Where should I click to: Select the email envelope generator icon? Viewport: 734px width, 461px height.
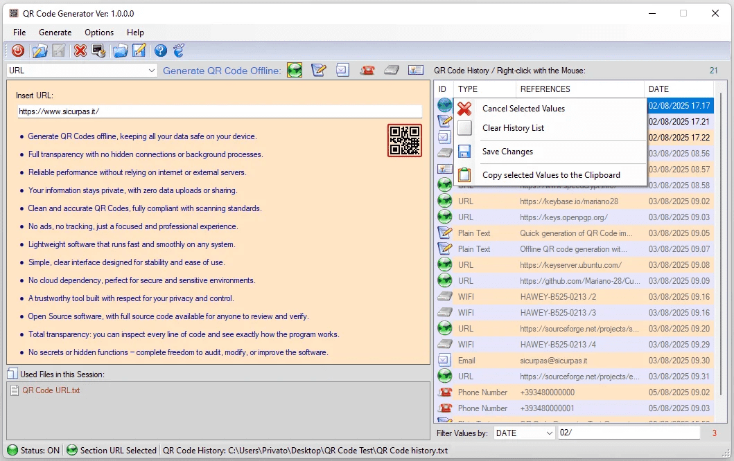[x=342, y=70]
